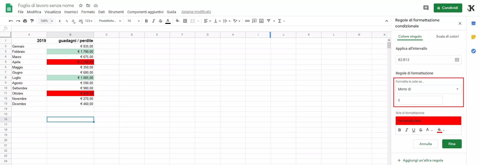Screen dimensions: 480x165
Task: Toggle strikethrough in formatting style panel
Action: point(421,130)
